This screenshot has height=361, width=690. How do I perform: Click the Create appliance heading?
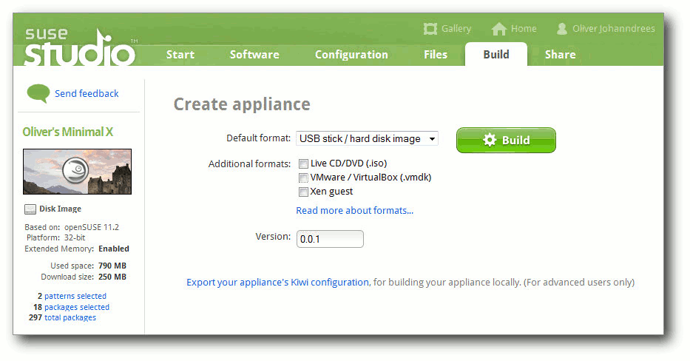tap(242, 104)
